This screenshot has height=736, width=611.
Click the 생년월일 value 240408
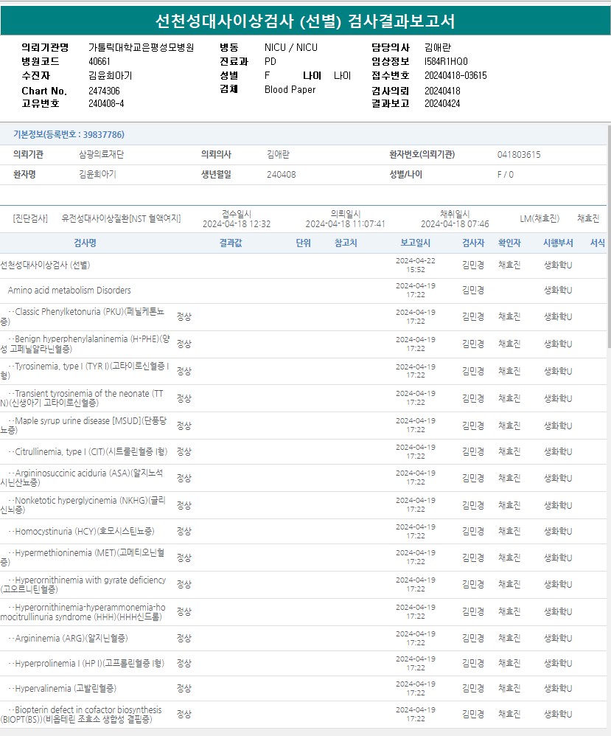click(x=281, y=175)
